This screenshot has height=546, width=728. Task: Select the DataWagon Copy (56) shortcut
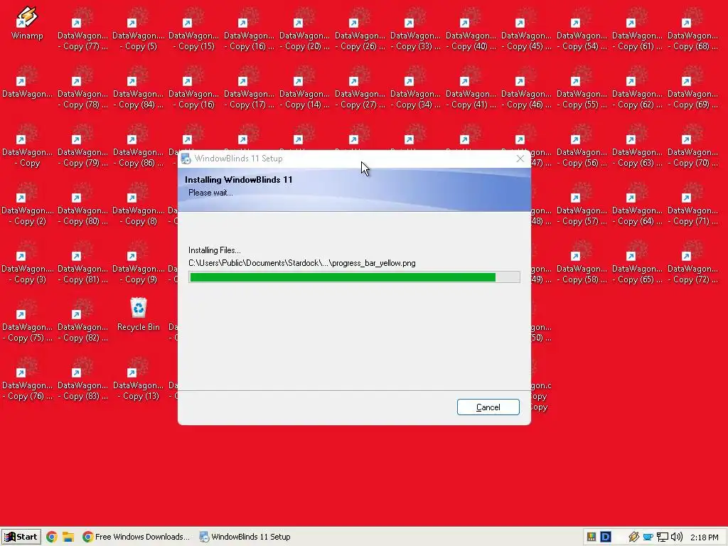click(582, 146)
